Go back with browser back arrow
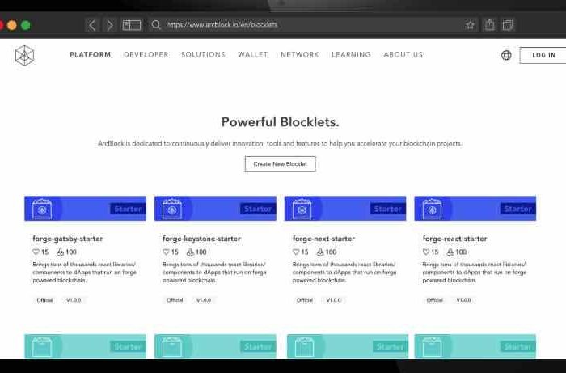 [x=92, y=25]
